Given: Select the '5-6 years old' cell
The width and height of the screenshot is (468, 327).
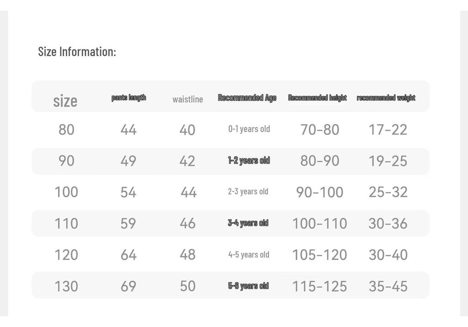Looking at the screenshot, I should coord(248,286).
